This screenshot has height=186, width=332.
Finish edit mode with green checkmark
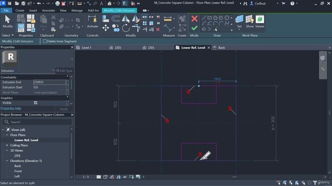[195, 28]
